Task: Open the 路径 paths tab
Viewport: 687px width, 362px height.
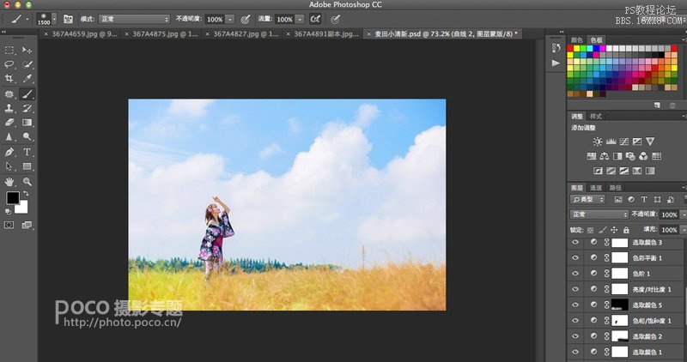Action: pyautogui.click(x=615, y=188)
